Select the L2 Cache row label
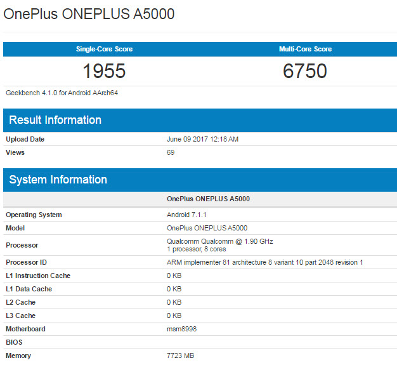The width and height of the screenshot is (397, 365). point(21,302)
